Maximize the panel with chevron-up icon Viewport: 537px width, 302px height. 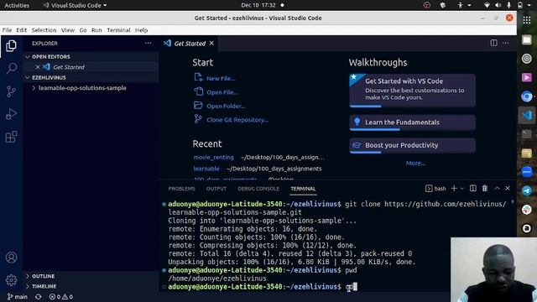pos(497,188)
